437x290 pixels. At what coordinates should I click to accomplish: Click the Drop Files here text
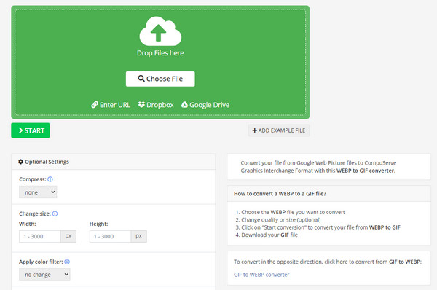tap(160, 53)
